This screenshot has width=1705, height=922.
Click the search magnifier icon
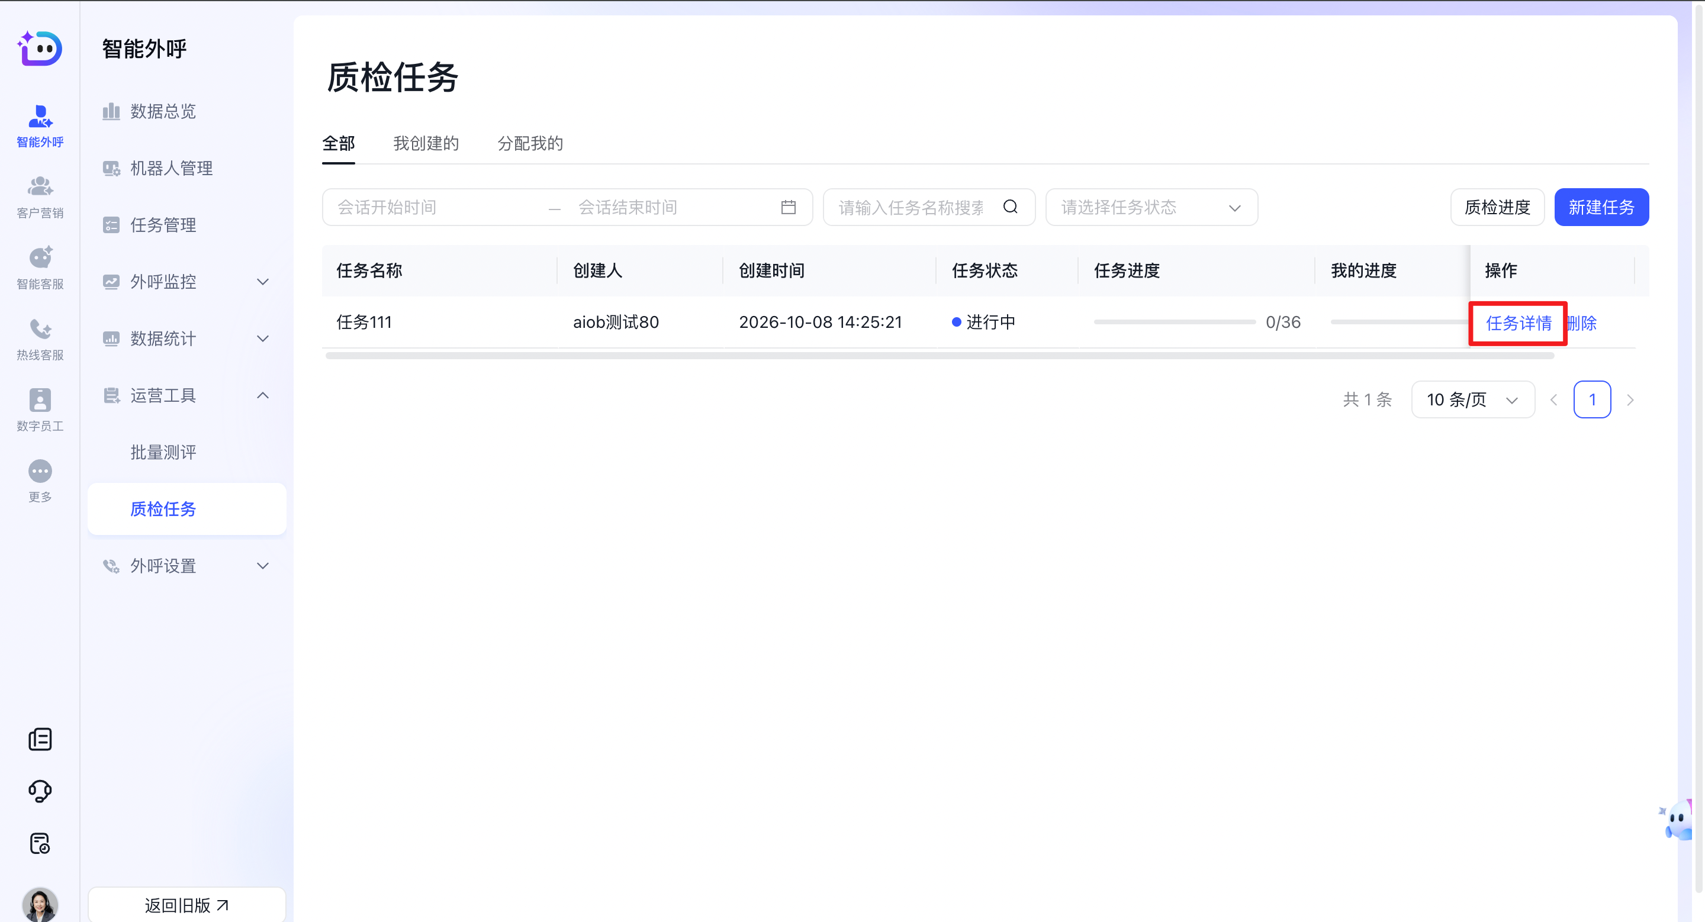click(x=1010, y=207)
